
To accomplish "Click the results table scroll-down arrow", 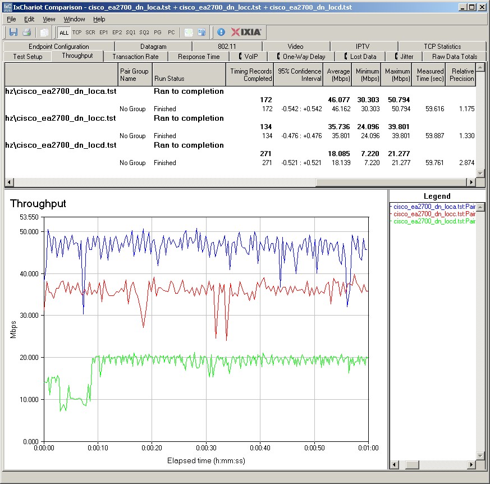I will 480,173.
